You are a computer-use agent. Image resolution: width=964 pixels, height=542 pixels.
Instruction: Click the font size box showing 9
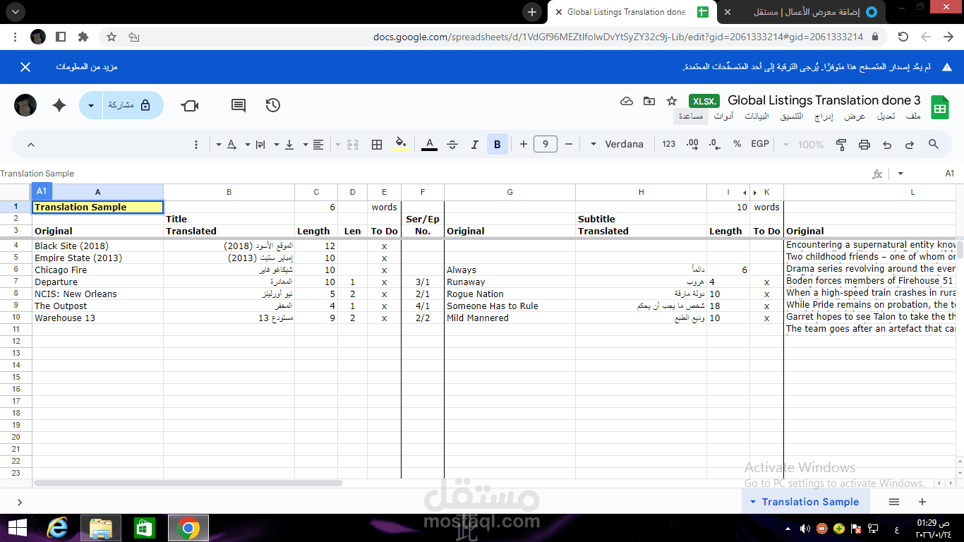click(546, 144)
